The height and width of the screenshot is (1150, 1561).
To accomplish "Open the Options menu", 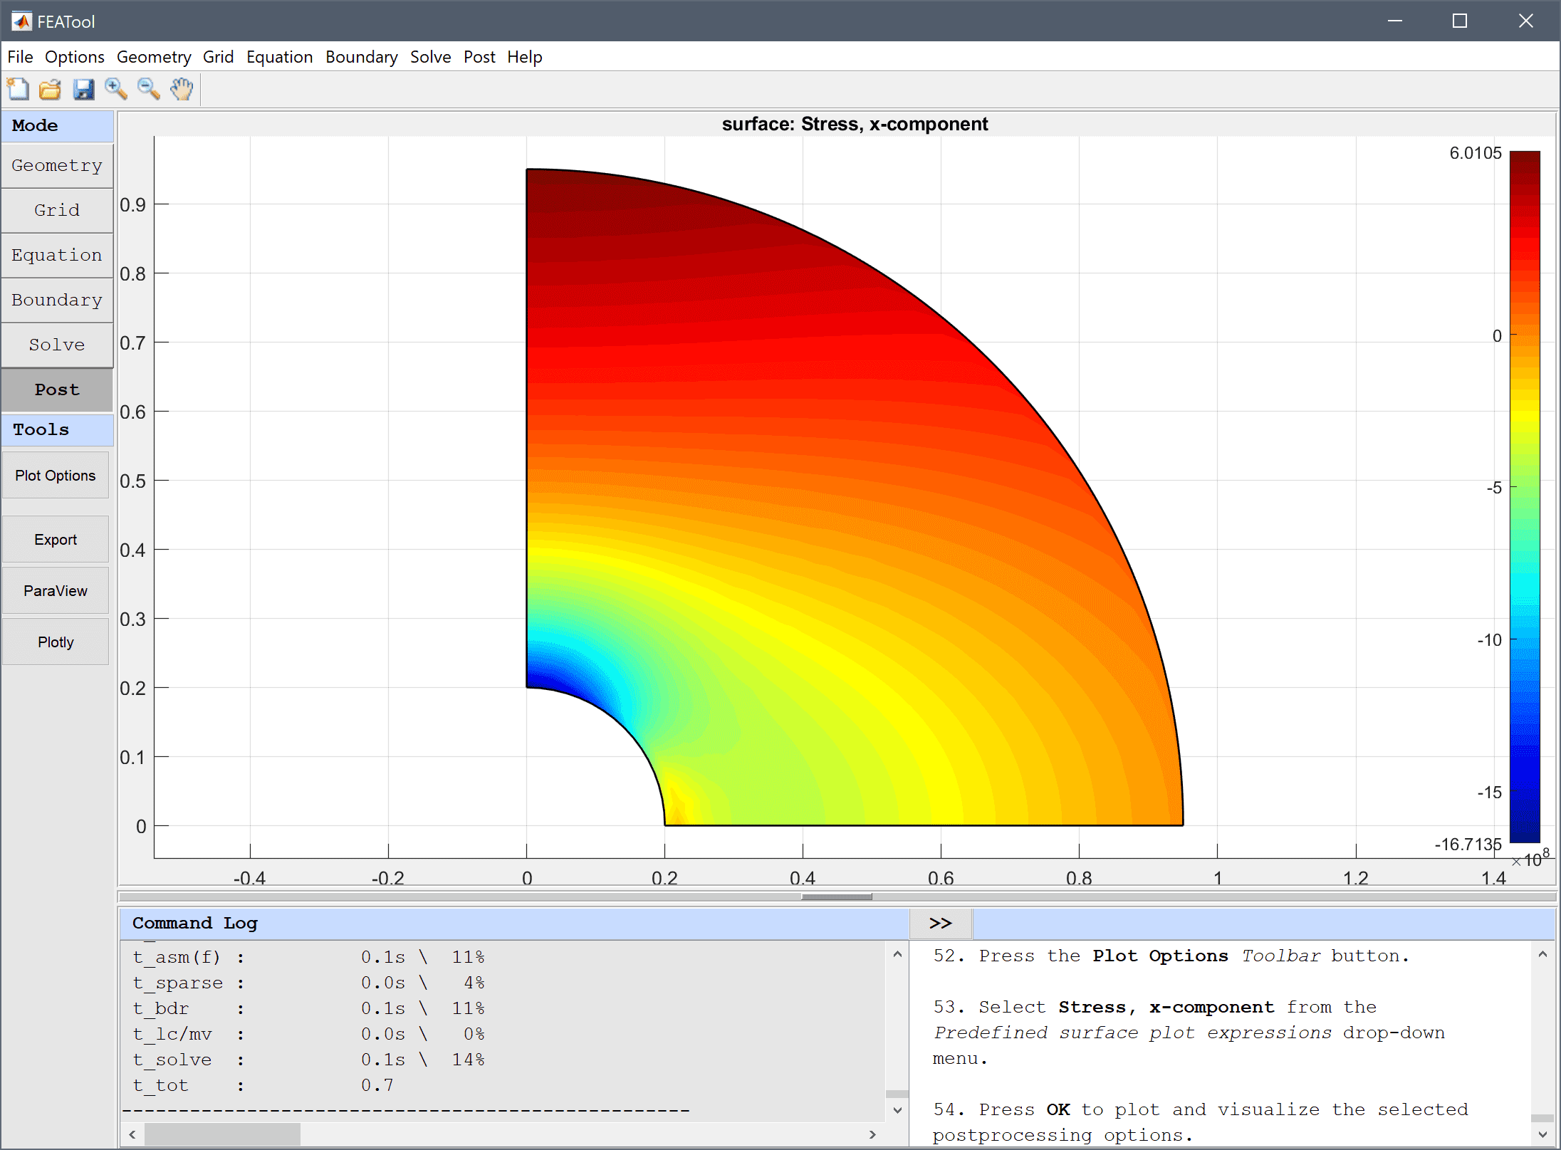I will coord(75,57).
